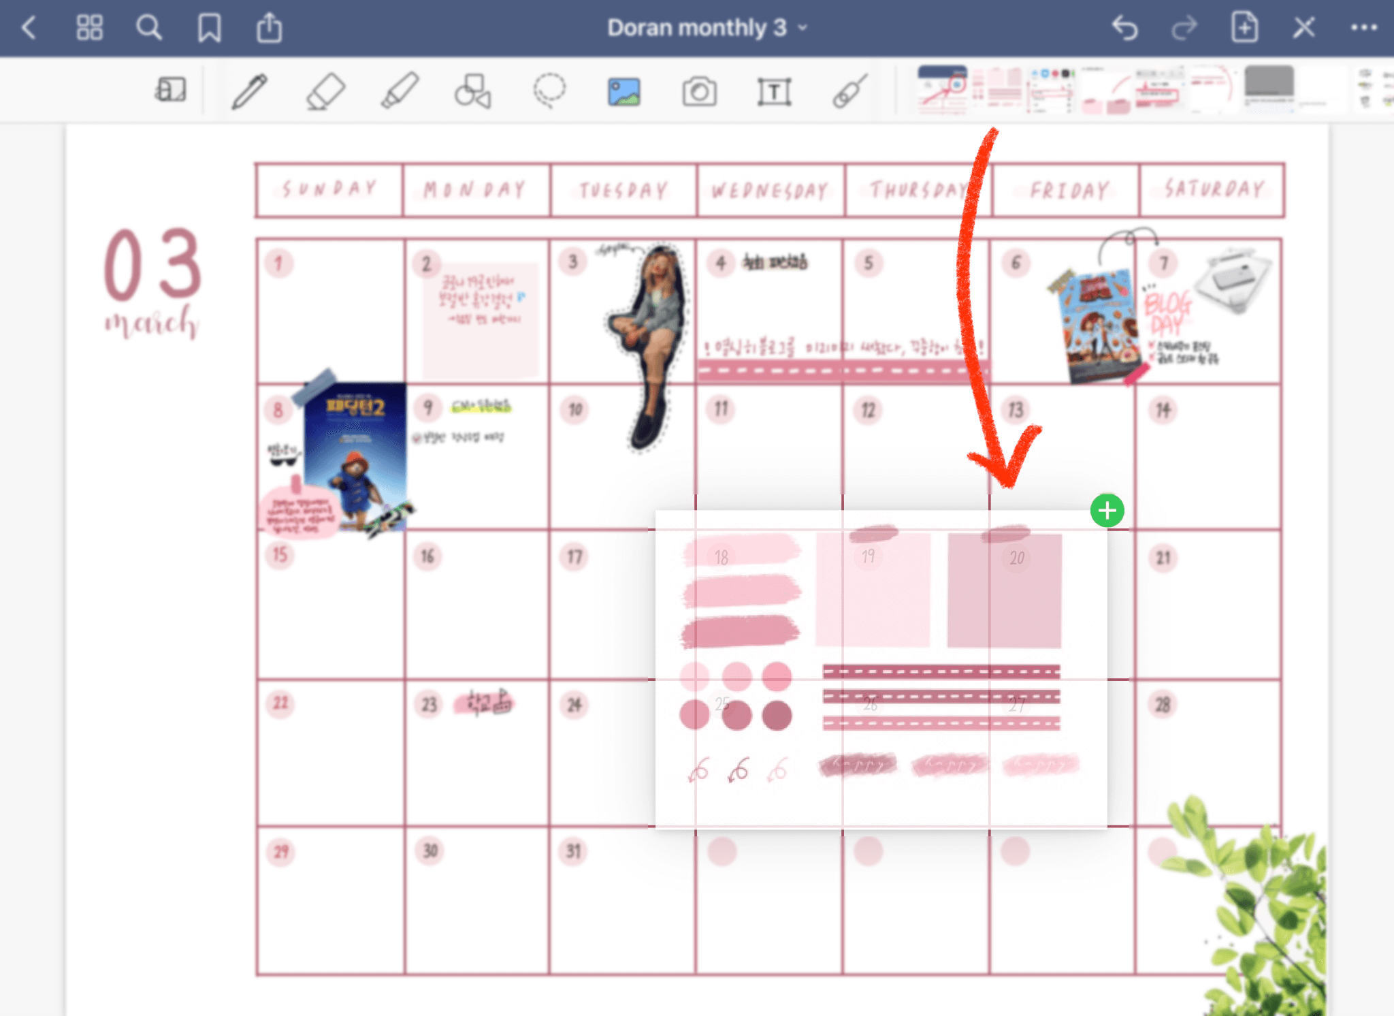
Task: Select the Laser pointer tool
Action: (x=849, y=91)
